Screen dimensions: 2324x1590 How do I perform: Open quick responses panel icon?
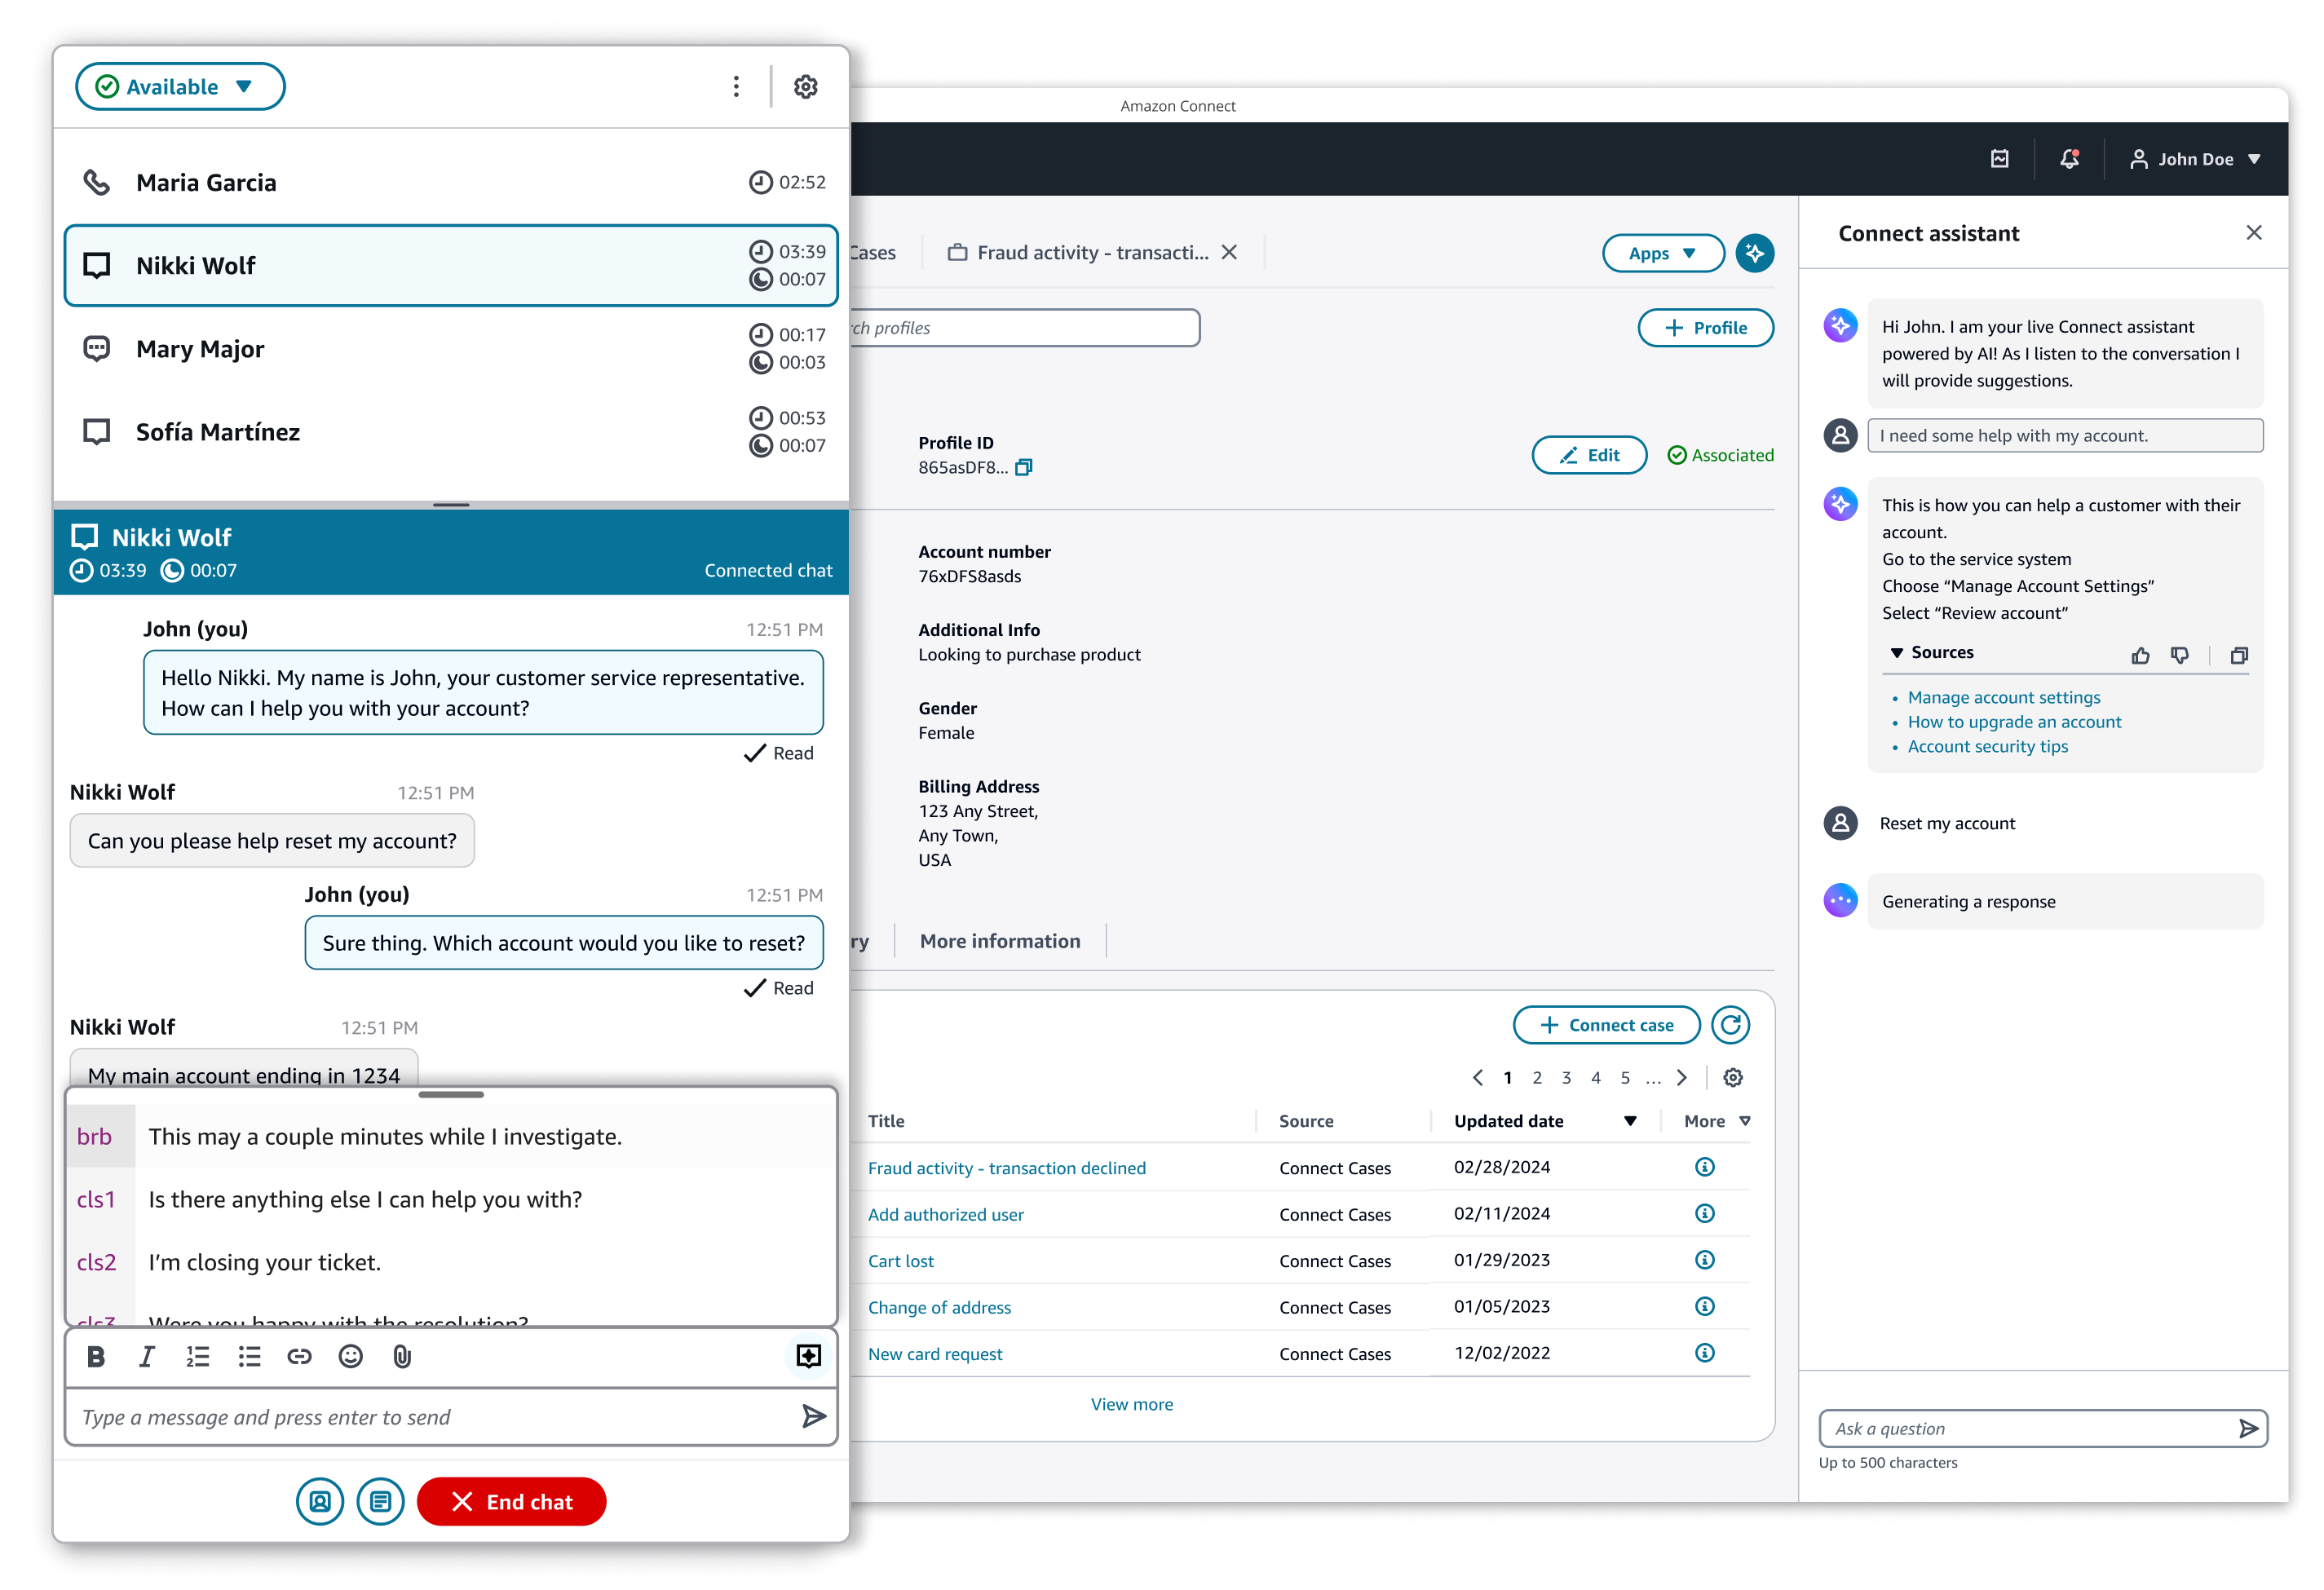808,1356
